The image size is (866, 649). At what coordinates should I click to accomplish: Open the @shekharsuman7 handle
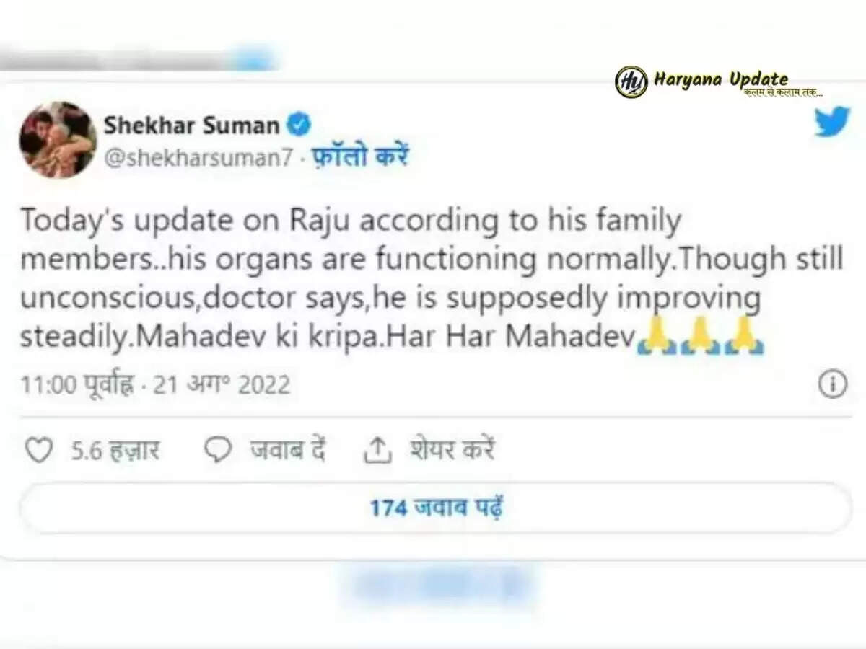pyautogui.click(x=198, y=159)
